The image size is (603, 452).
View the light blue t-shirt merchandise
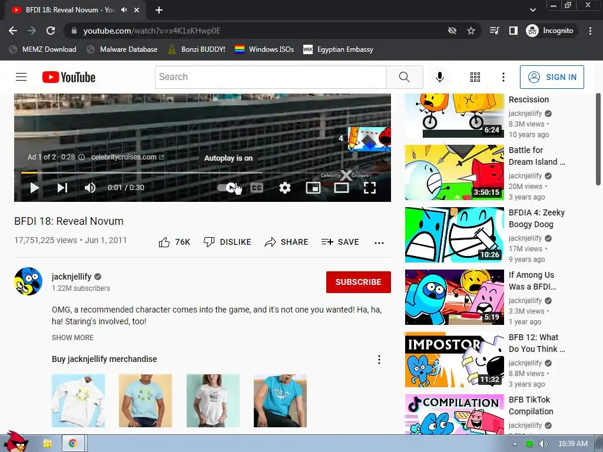(x=145, y=400)
